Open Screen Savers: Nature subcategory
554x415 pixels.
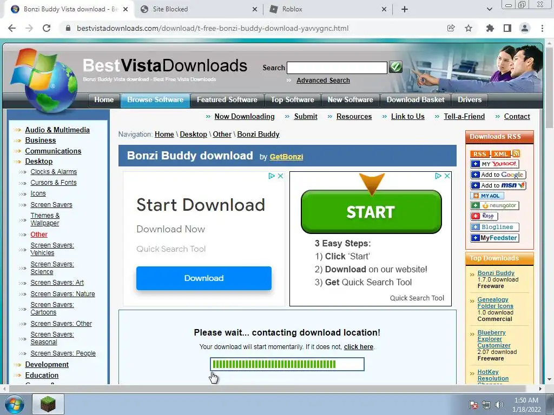coord(63,293)
